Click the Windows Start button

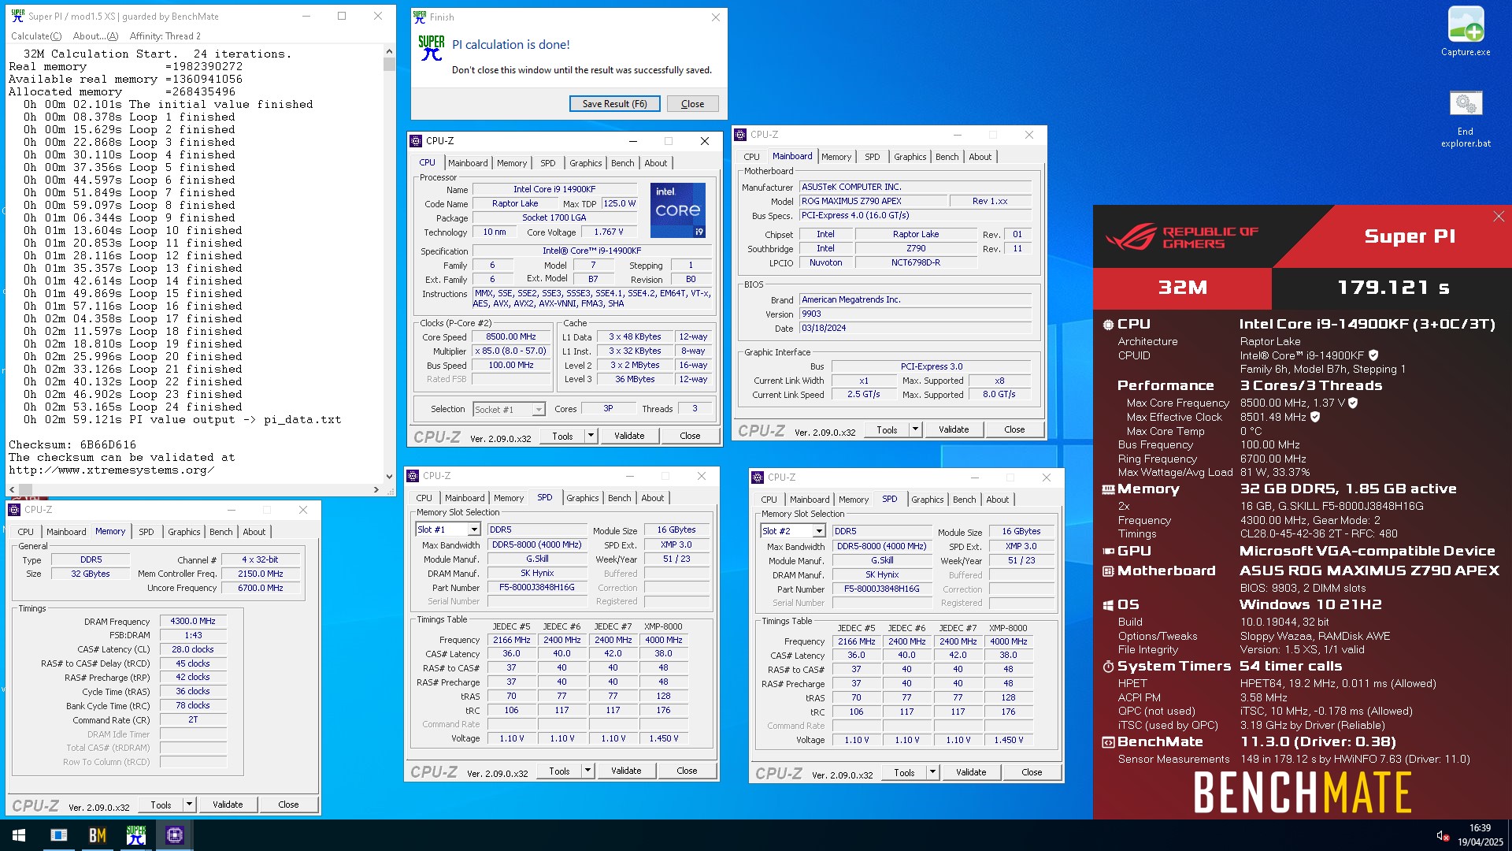point(19,835)
